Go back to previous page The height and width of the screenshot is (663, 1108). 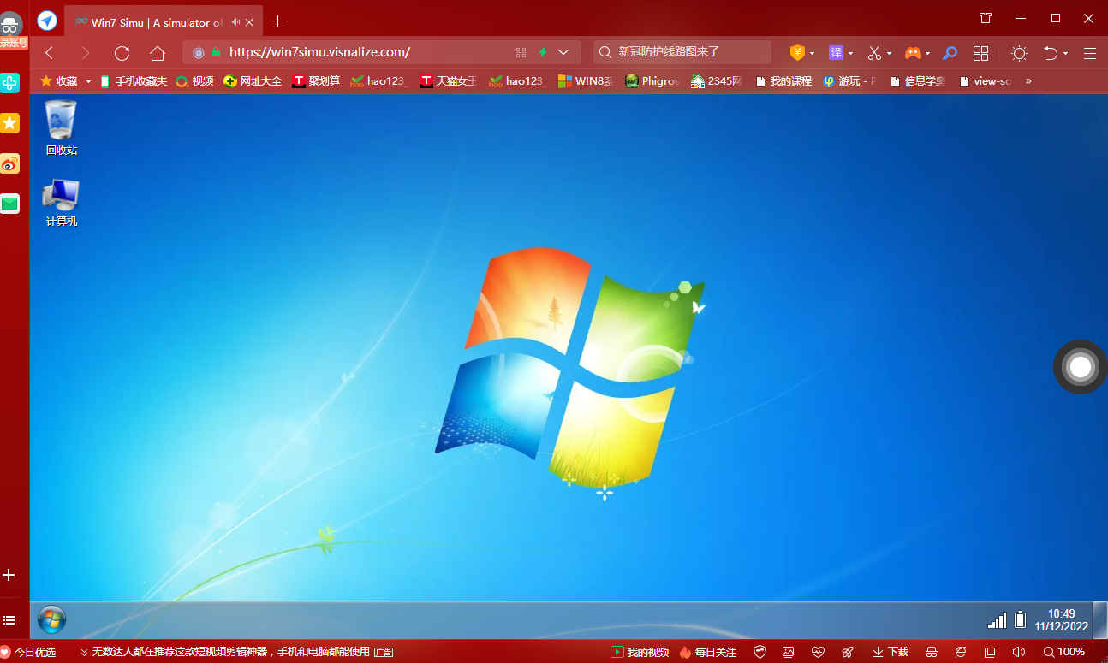pyautogui.click(x=50, y=53)
